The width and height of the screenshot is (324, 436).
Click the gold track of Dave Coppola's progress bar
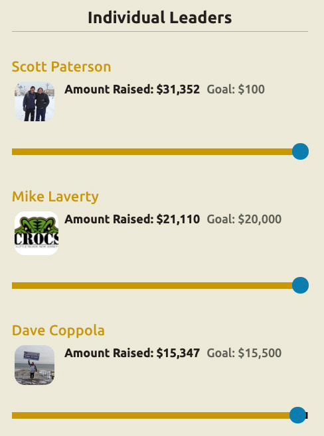(151, 415)
